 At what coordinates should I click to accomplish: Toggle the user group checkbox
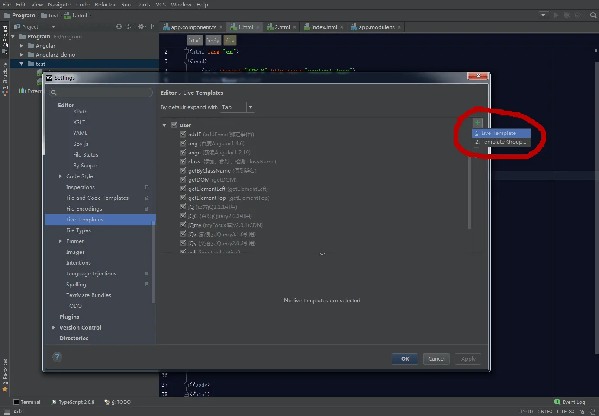tap(174, 125)
